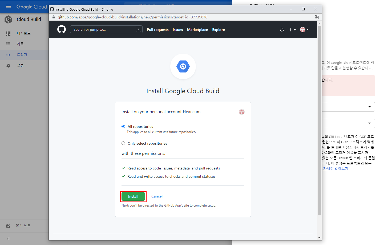Screen dimensions: 384x245
Task: Expand the second dropdown in the right panel
Action: (x=369, y=123)
